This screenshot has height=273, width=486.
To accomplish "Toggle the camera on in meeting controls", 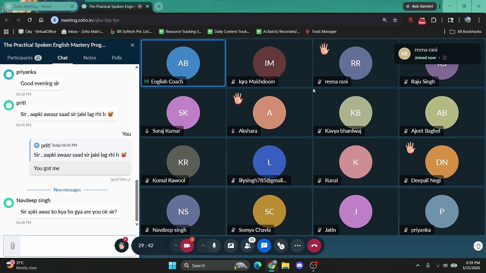I will click(x=186, y=246).
